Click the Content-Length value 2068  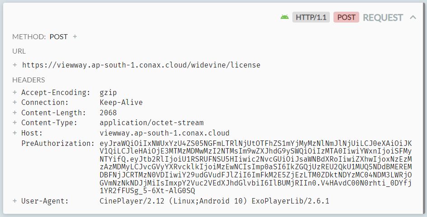click(x=108, y=113)
